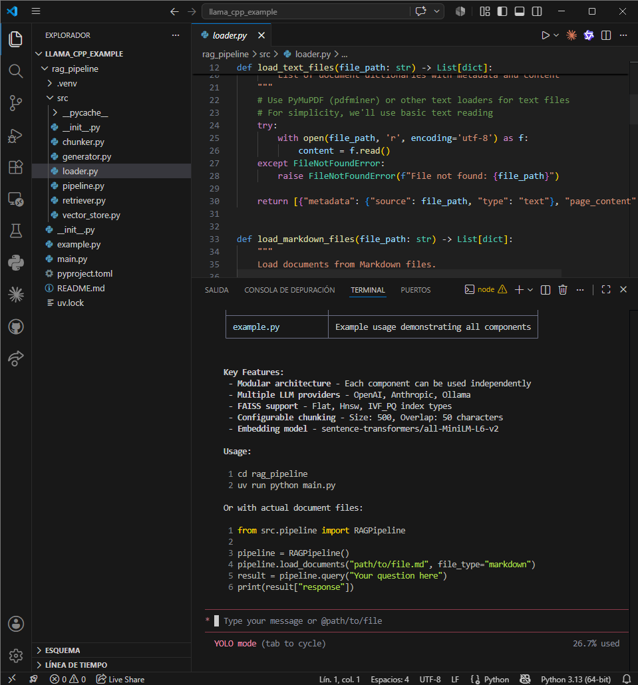The height and width of the screenshot is (685, 638).
Task: Click the orange Claude Code icon in editor toolbar
Action: pos(571,35)
